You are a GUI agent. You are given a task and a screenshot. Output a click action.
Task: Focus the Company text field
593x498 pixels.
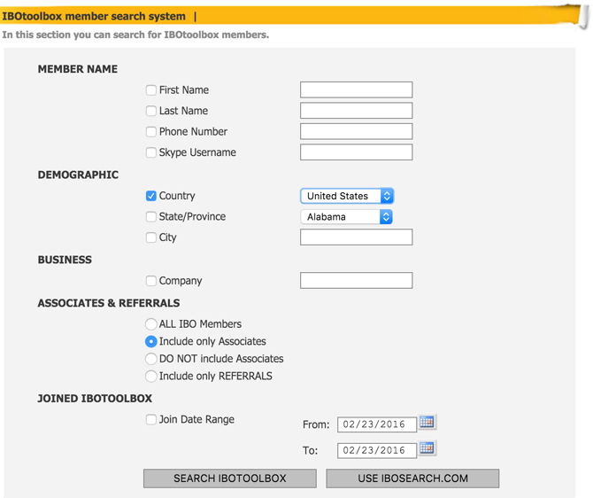(x=357, y=280)
